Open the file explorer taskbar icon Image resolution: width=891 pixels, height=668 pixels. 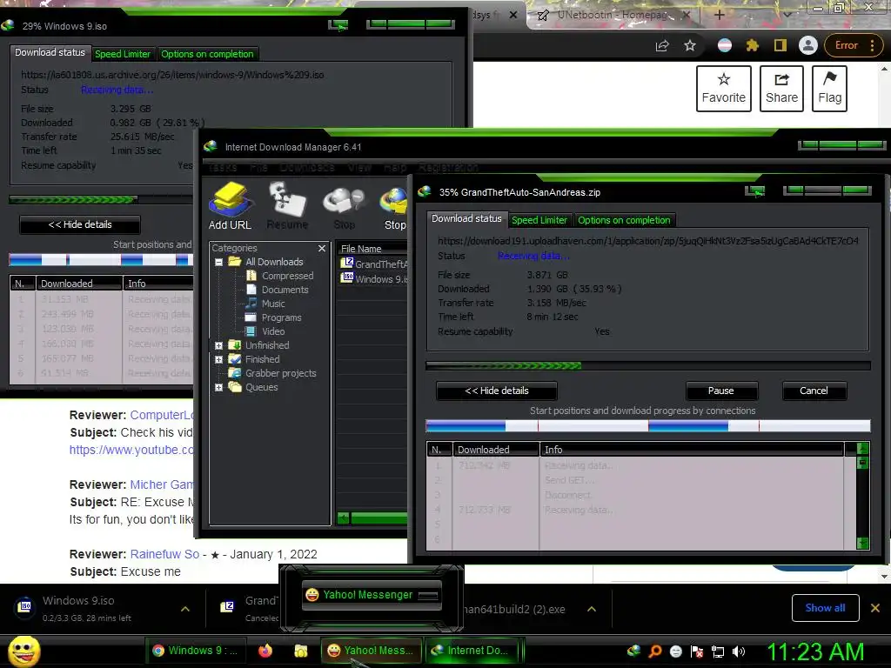(x=300, y=651)
